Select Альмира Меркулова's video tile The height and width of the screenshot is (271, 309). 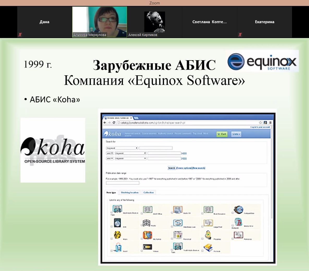pos(100,22)
